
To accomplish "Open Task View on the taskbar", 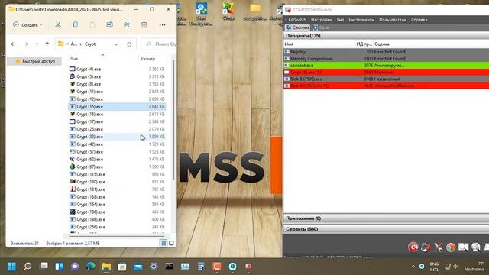I will pos(44,267).
